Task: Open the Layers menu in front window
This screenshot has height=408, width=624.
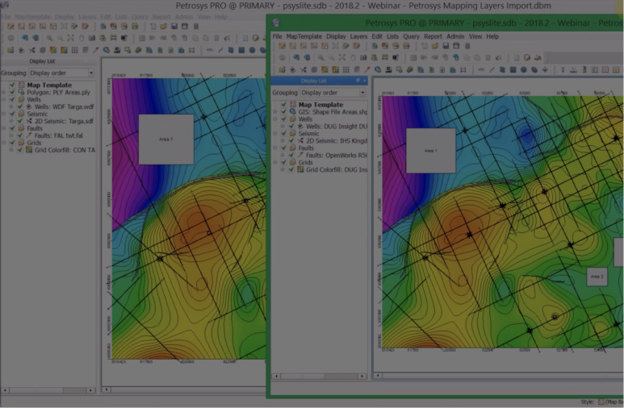Action: pos(358,36)
